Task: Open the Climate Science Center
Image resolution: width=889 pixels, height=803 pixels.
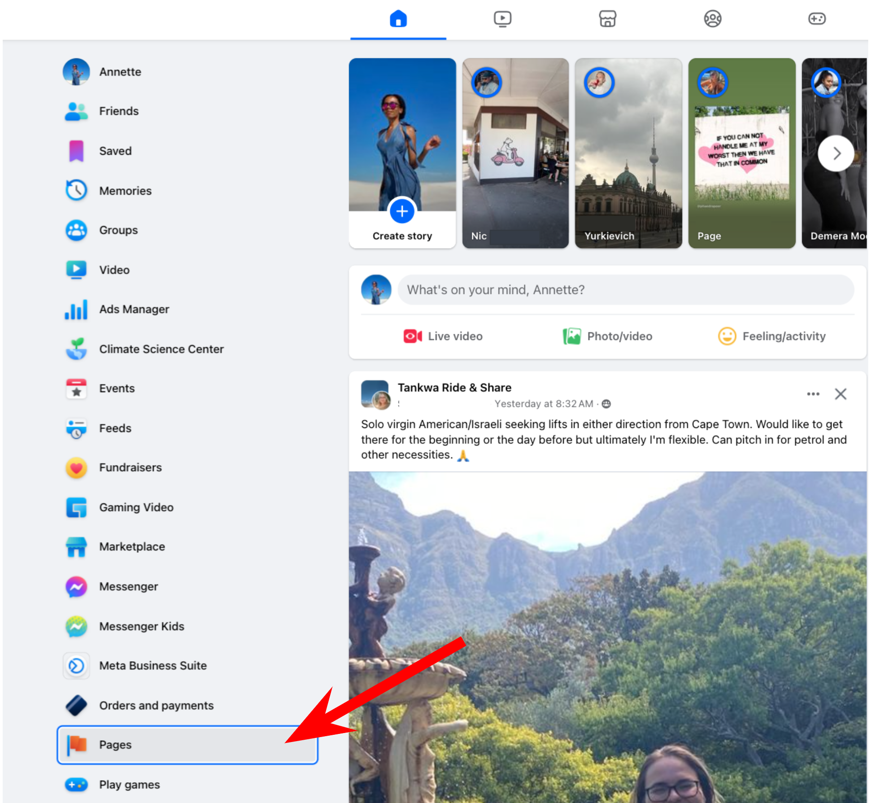Action: point(161,349)
